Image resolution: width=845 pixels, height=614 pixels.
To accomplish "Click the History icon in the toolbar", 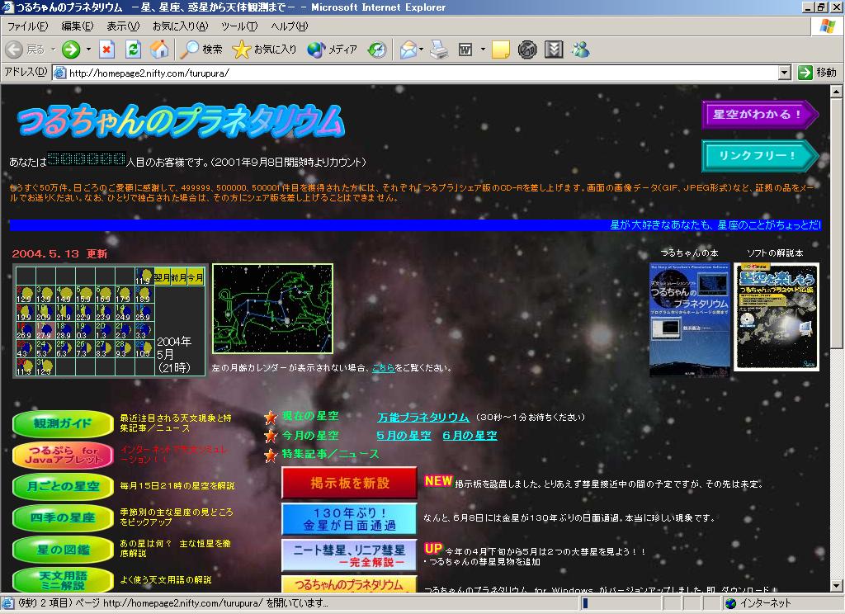I will point(377,50).
